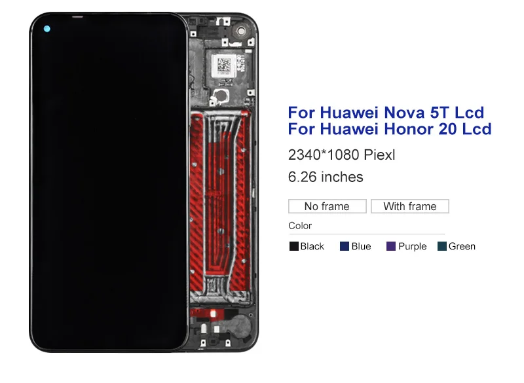Click the 2340*1080 Piexl resolution text
Screen dimensions: 524x383
(341, 155)
